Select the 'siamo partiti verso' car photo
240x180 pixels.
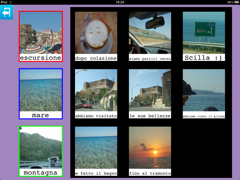pyautogui.click(x=150, y=33)
